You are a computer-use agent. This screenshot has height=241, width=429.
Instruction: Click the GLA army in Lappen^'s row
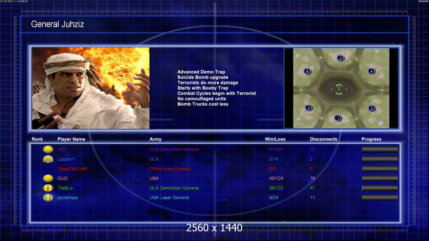tap(154, 159)
